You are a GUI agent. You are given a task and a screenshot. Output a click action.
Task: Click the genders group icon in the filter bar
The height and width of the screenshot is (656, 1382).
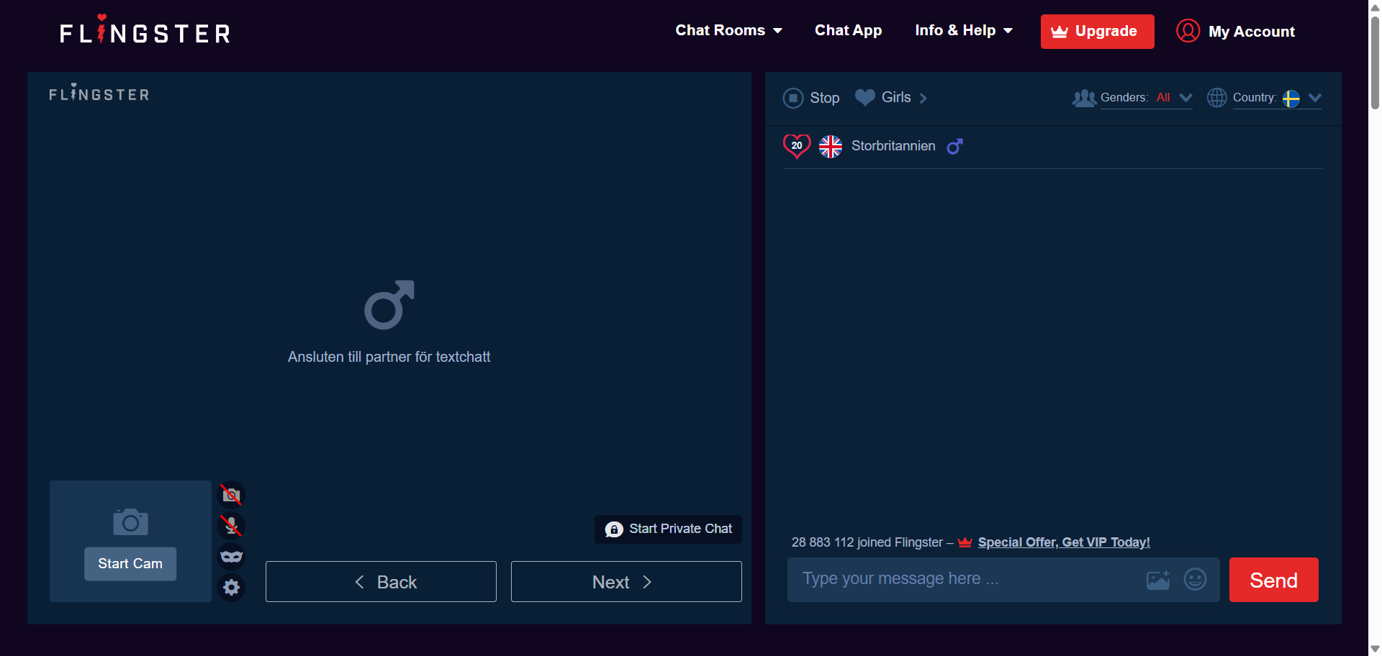(1084, 98)
